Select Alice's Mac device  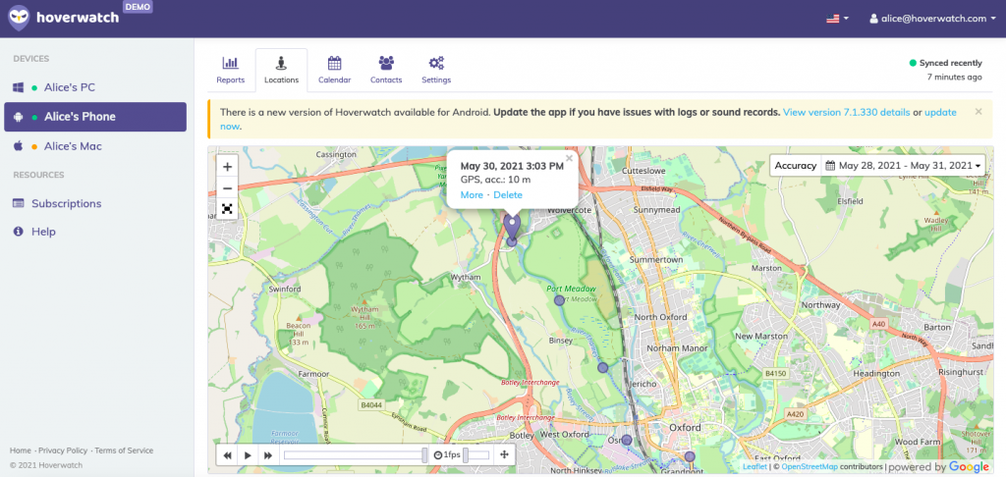[95, 146]
